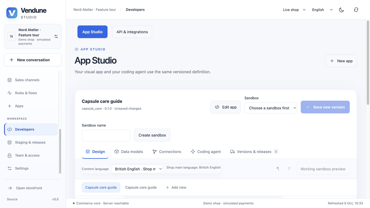Click Open storefront link
Viewport: 370px width, 208px height.
pyautogui.click(x=33, y=188)
